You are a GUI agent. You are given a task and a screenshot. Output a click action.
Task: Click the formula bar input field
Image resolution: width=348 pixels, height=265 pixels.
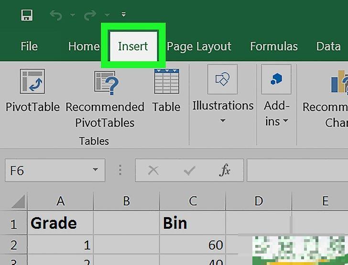click(296, 170)
